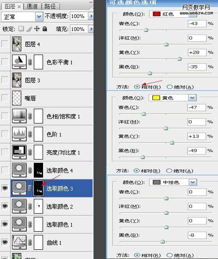Click the cyan slider handle for red
Image resolution: width=218 pixels, height=259 pixels.
click(146, 30)
